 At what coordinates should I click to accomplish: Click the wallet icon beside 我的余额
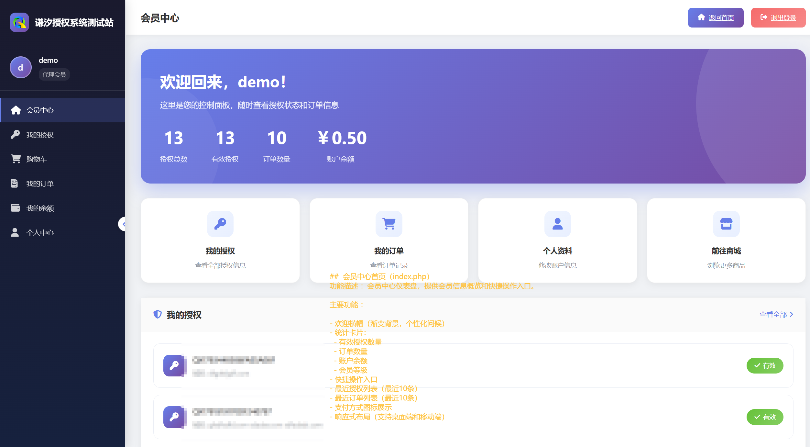coord(15,208)
